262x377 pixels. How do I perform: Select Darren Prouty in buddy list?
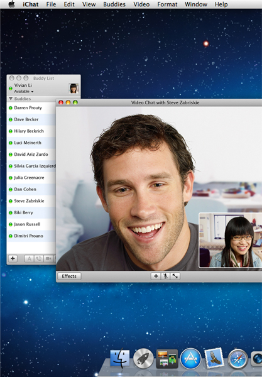point(31,108)
